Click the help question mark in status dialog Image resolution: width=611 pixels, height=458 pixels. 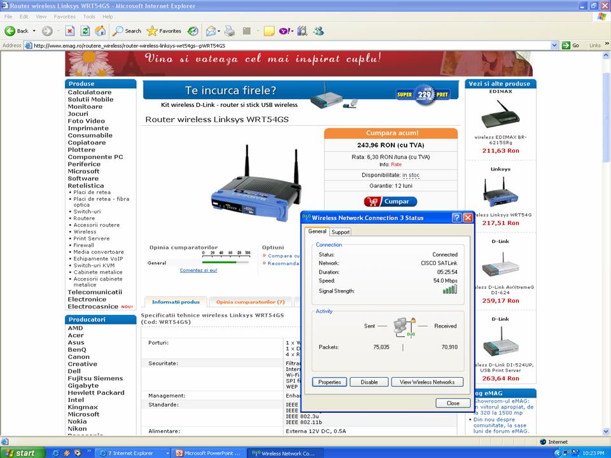click(456, 218)
